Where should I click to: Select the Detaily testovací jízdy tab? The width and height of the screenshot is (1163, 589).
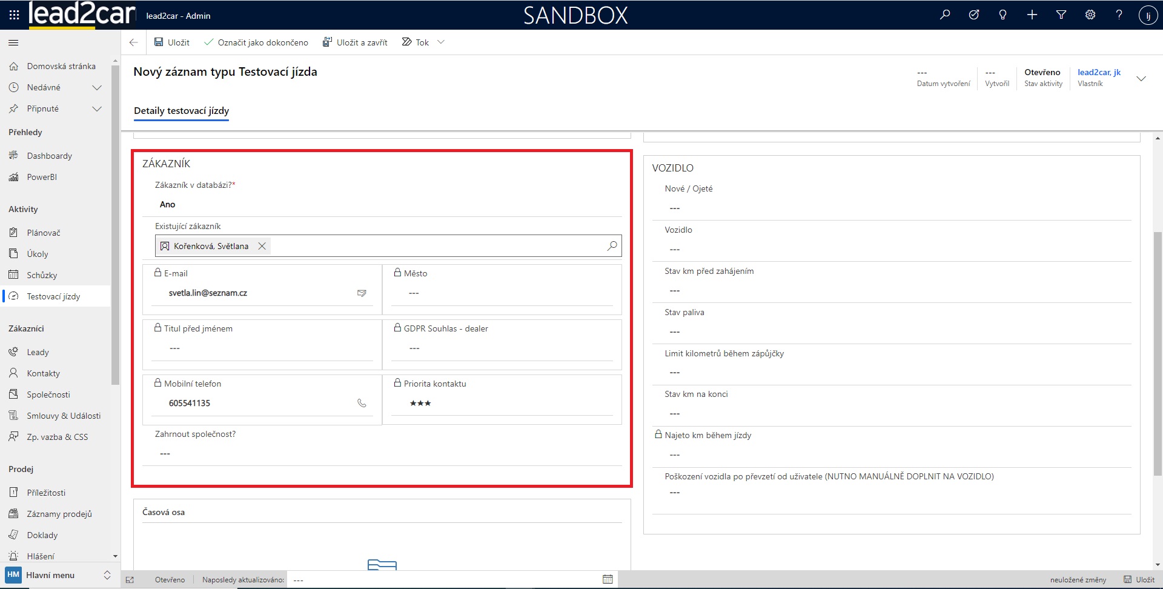tap(181, 111)
